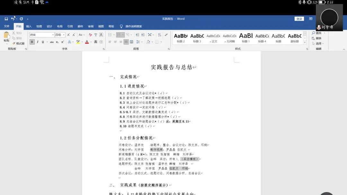
Task: Click the 操作说明搜索 Tell Me search box
Action: [x=133, y=26]
